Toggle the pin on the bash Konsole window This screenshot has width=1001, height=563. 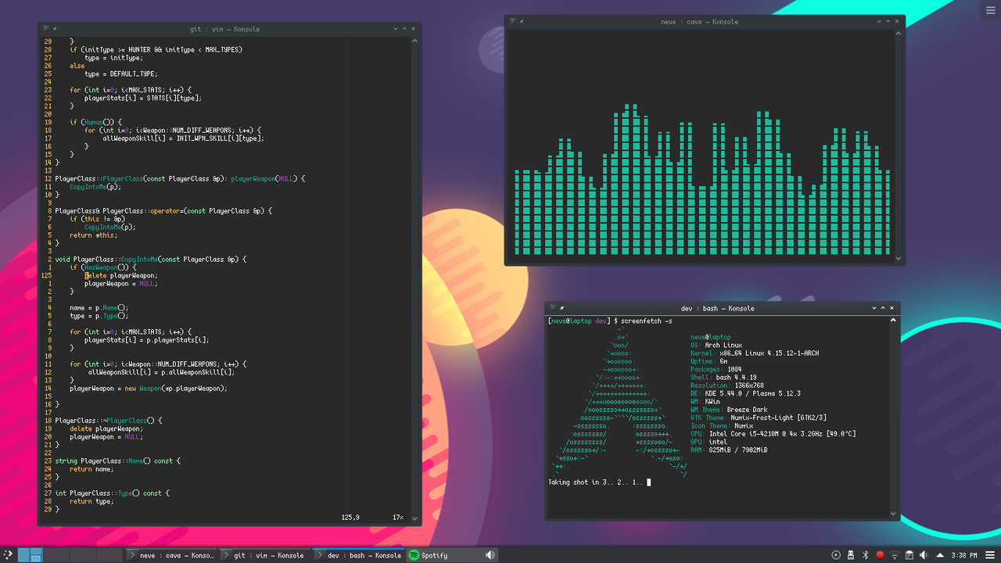coord(562,308)
